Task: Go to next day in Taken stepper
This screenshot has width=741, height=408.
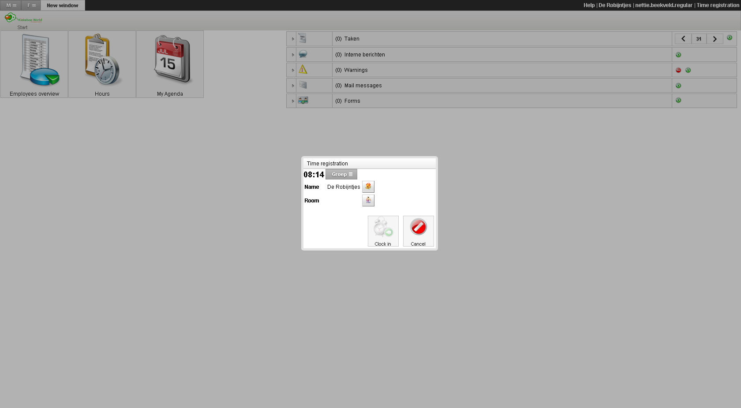Action: (715, 39)
